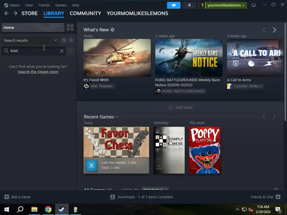Open the Steam logo menu
The width and height of the screenshot is (287, 215).
(12, 5)
